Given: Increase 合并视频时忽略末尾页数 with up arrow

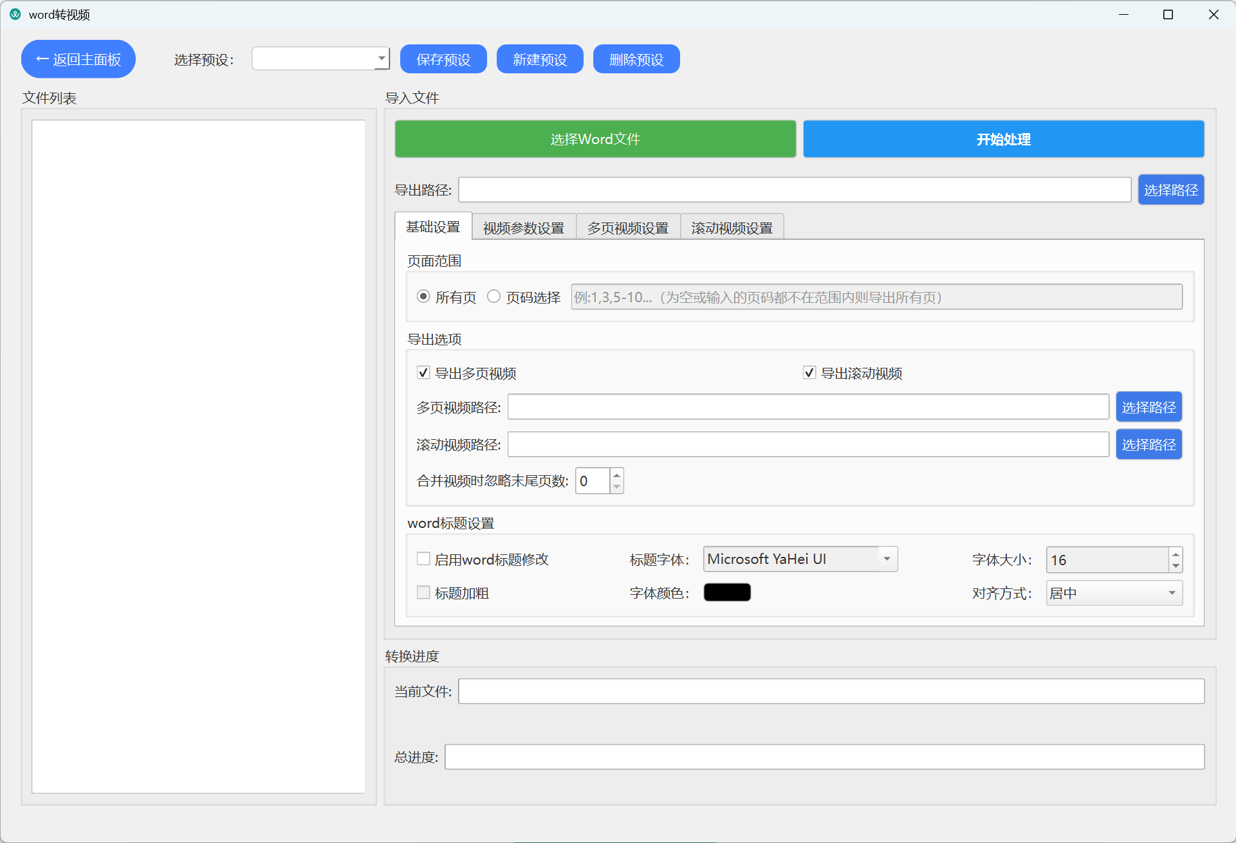Looking at the screenshot, I should click(616, 475).
